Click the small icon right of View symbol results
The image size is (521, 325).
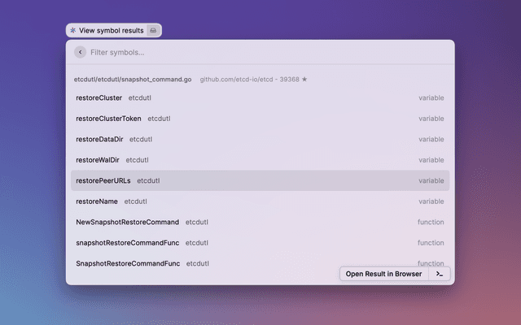point(155,31)
